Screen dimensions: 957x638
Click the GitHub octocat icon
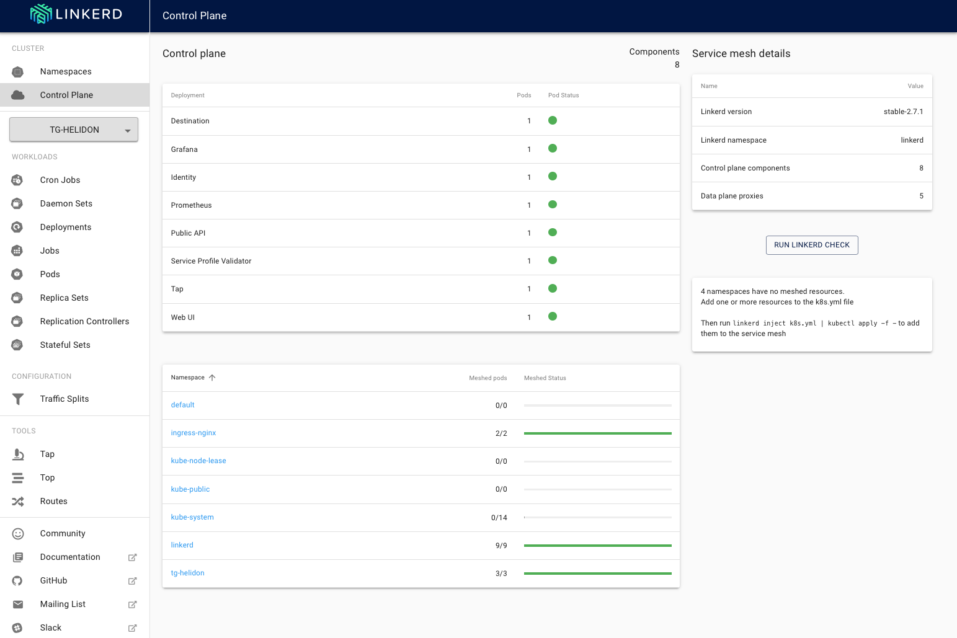[x=17, y=581]
